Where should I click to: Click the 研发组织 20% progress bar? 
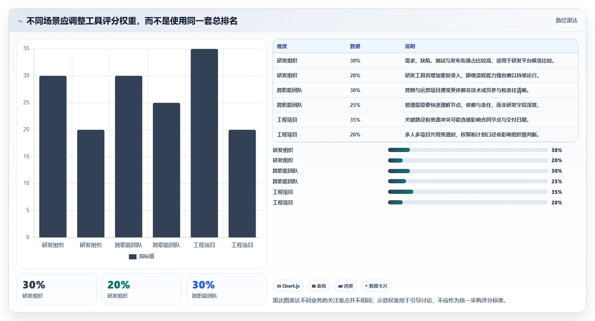pyautogui.click(x=468, y=160)
